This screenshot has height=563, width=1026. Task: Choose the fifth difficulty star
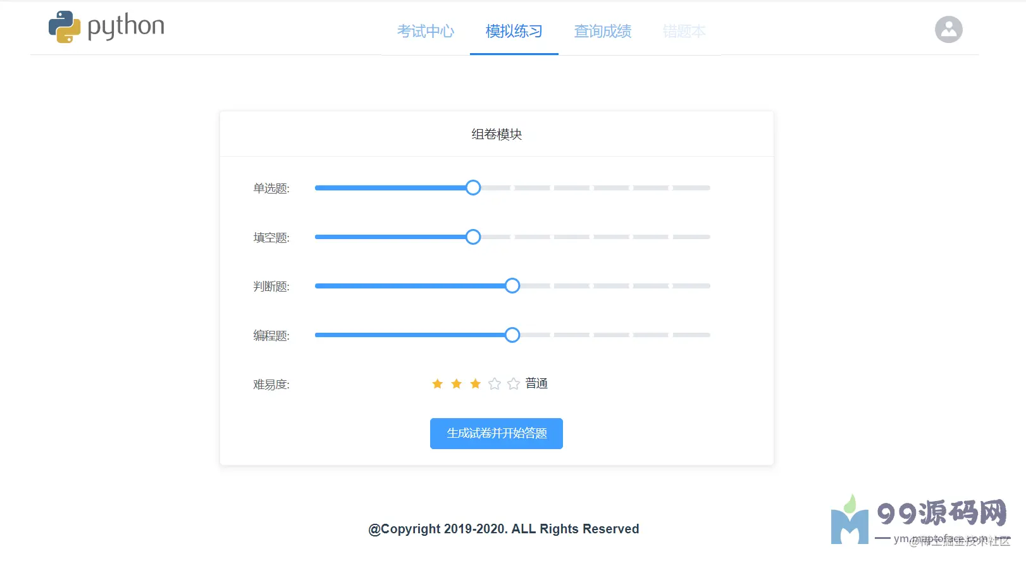tap(514, 384)
